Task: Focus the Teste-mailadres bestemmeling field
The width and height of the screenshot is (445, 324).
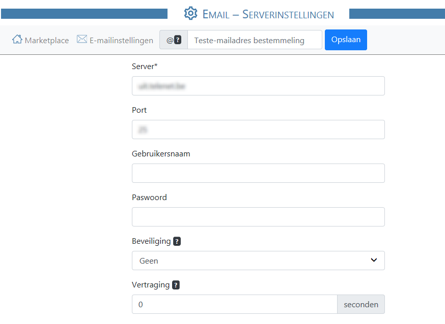Action: point(255,40)
